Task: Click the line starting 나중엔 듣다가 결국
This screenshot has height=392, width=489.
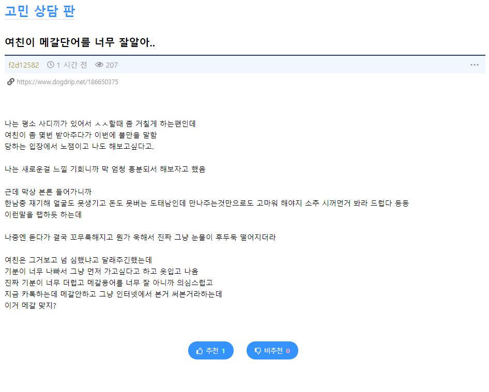Action: click(x=140, y=238)
